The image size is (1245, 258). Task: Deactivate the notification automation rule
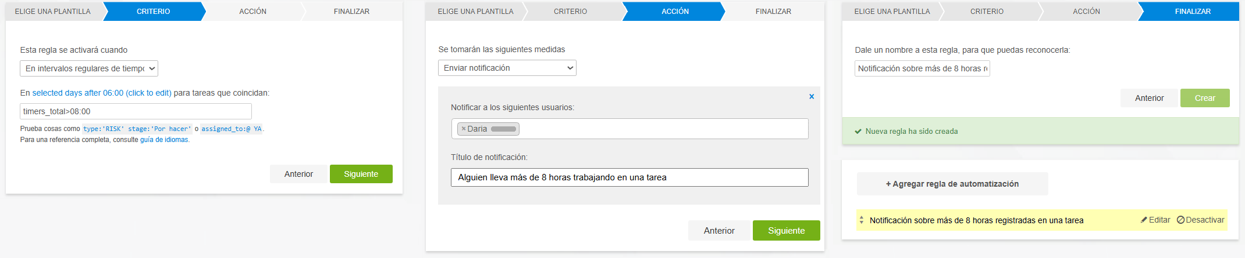pyautogui.click(x=1200, y=220)
